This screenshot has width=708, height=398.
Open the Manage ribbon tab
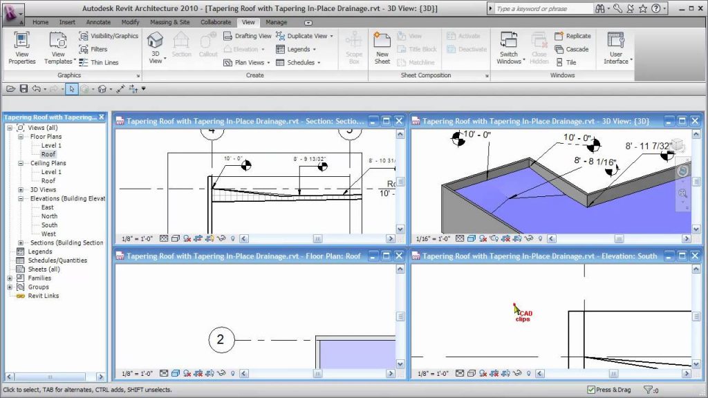click(276, 21)
